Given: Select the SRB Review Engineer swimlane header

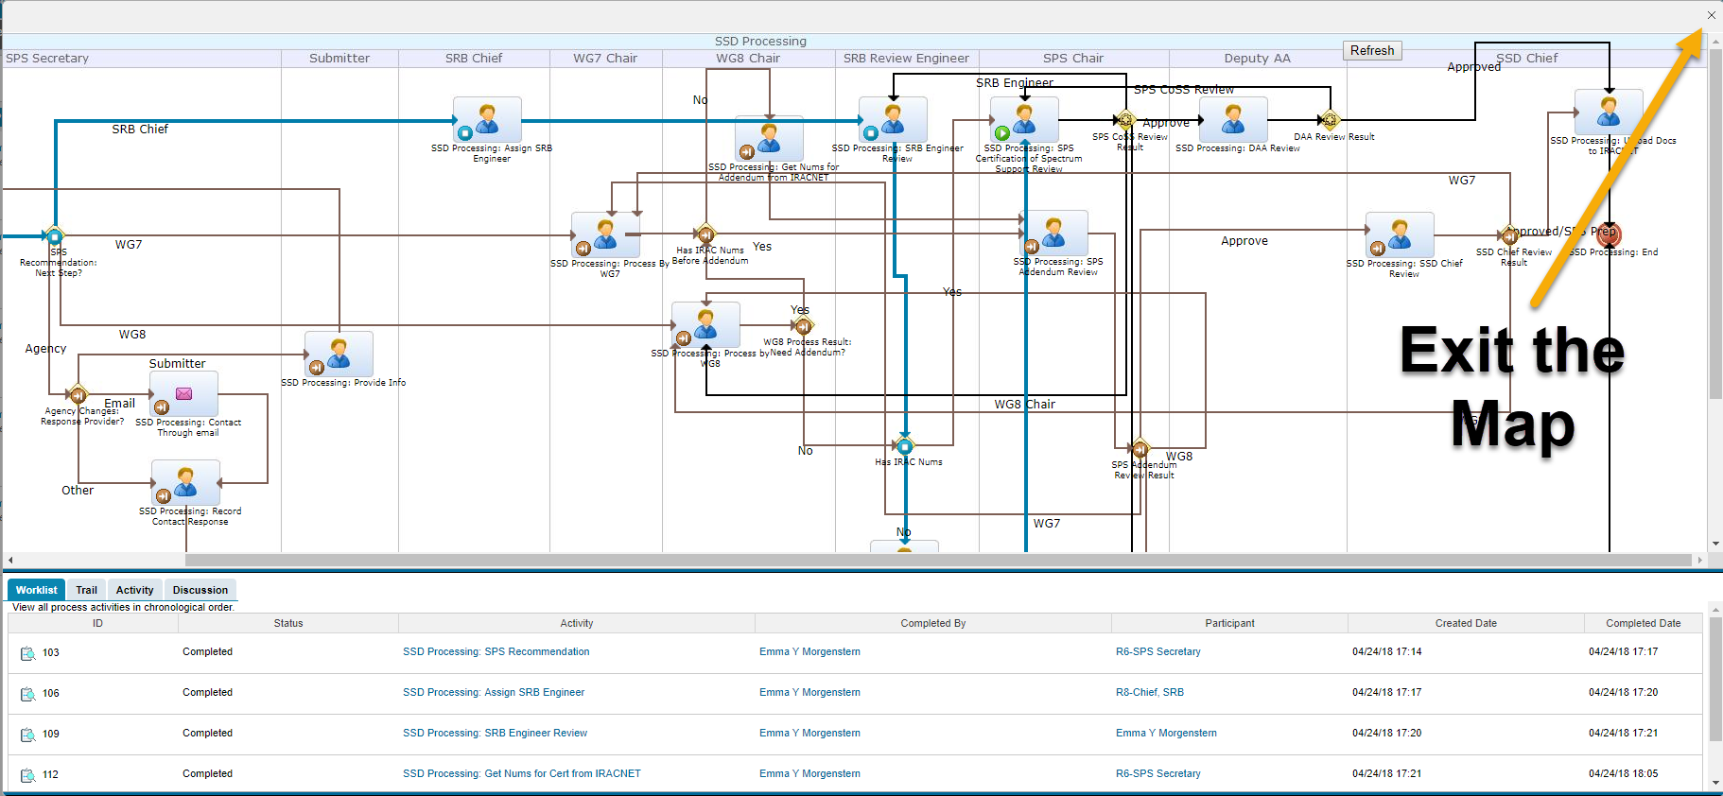Looking at the screenshot, I should click(906, 59).
